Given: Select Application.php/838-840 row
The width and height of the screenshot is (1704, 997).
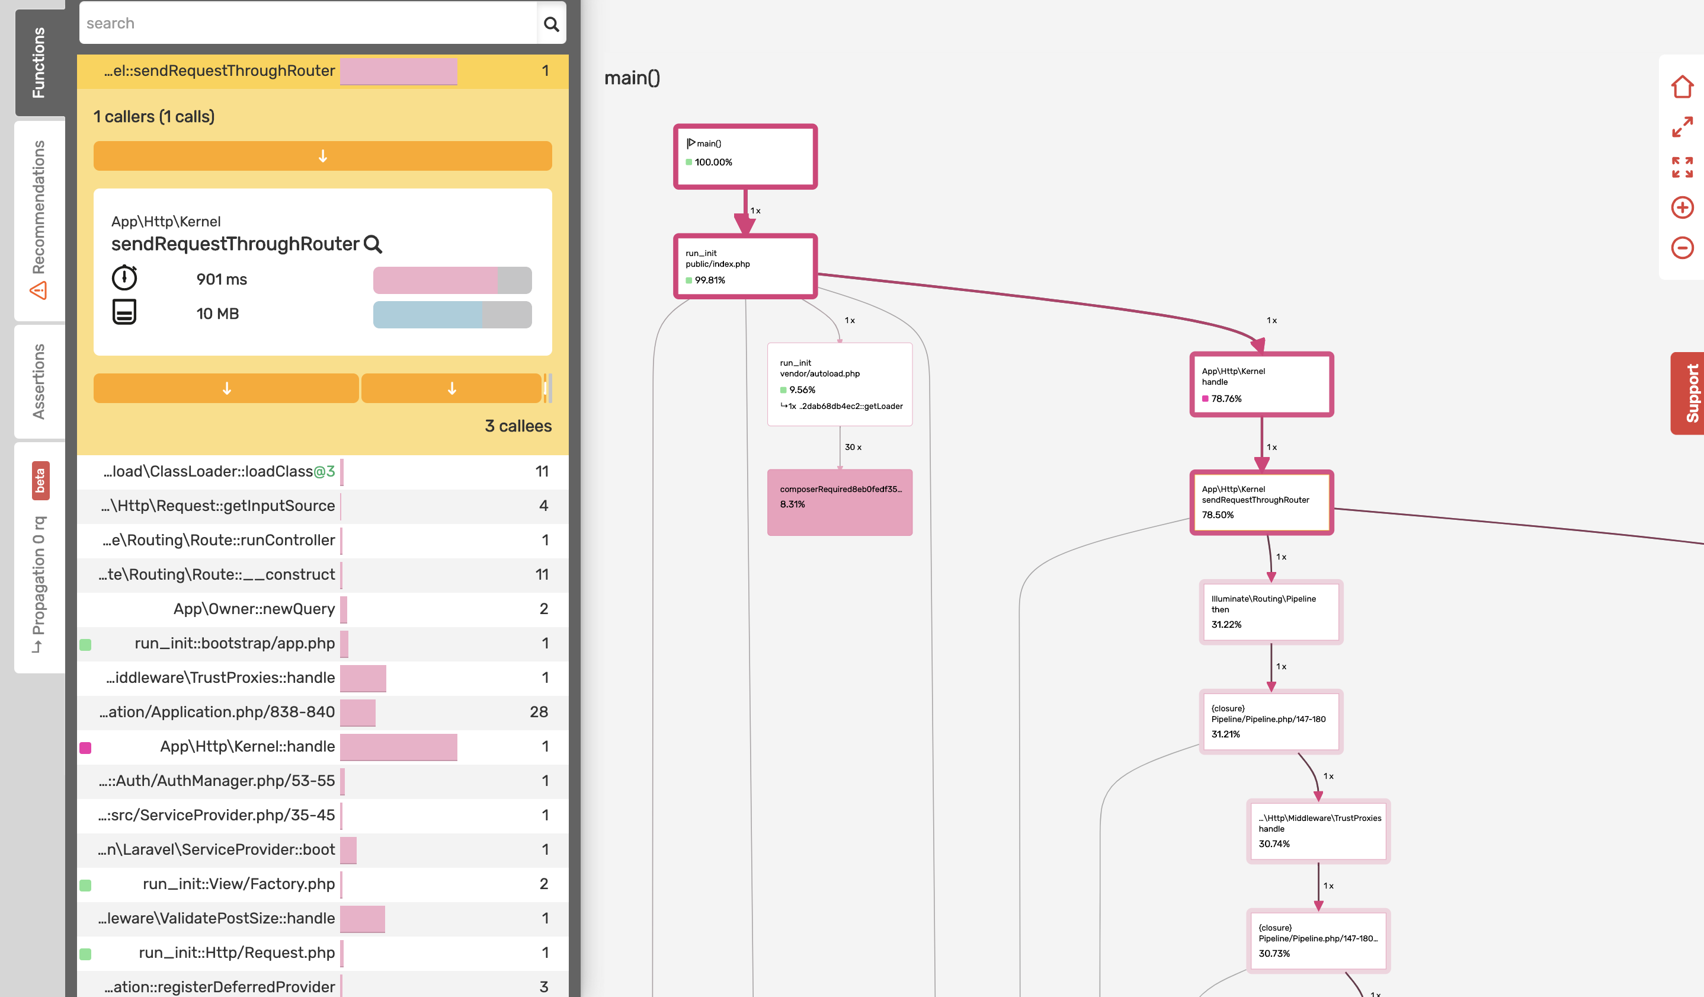Looking at the screenshot, I should (x=322, y=713).
